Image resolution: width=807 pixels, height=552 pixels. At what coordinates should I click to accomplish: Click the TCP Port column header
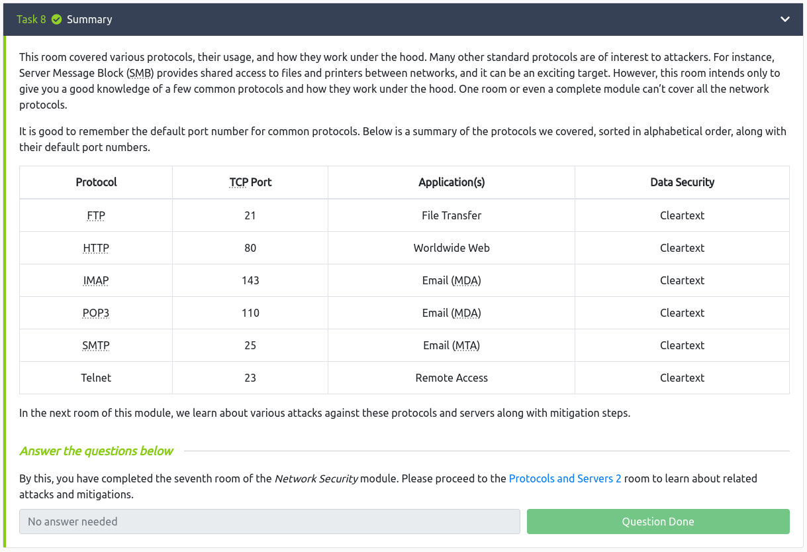click(250, 182)
